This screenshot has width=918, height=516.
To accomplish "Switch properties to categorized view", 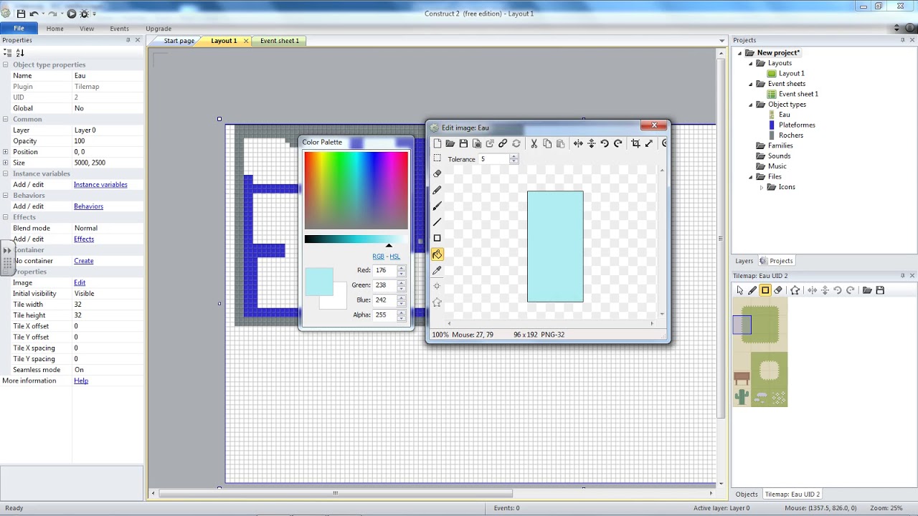I will coord(7,52).
